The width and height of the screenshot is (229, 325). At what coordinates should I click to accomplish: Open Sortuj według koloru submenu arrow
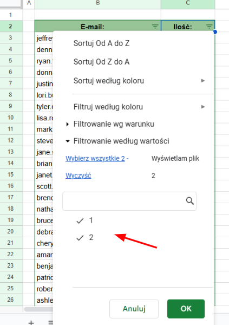pyautogui.click(x=203, y=81)
